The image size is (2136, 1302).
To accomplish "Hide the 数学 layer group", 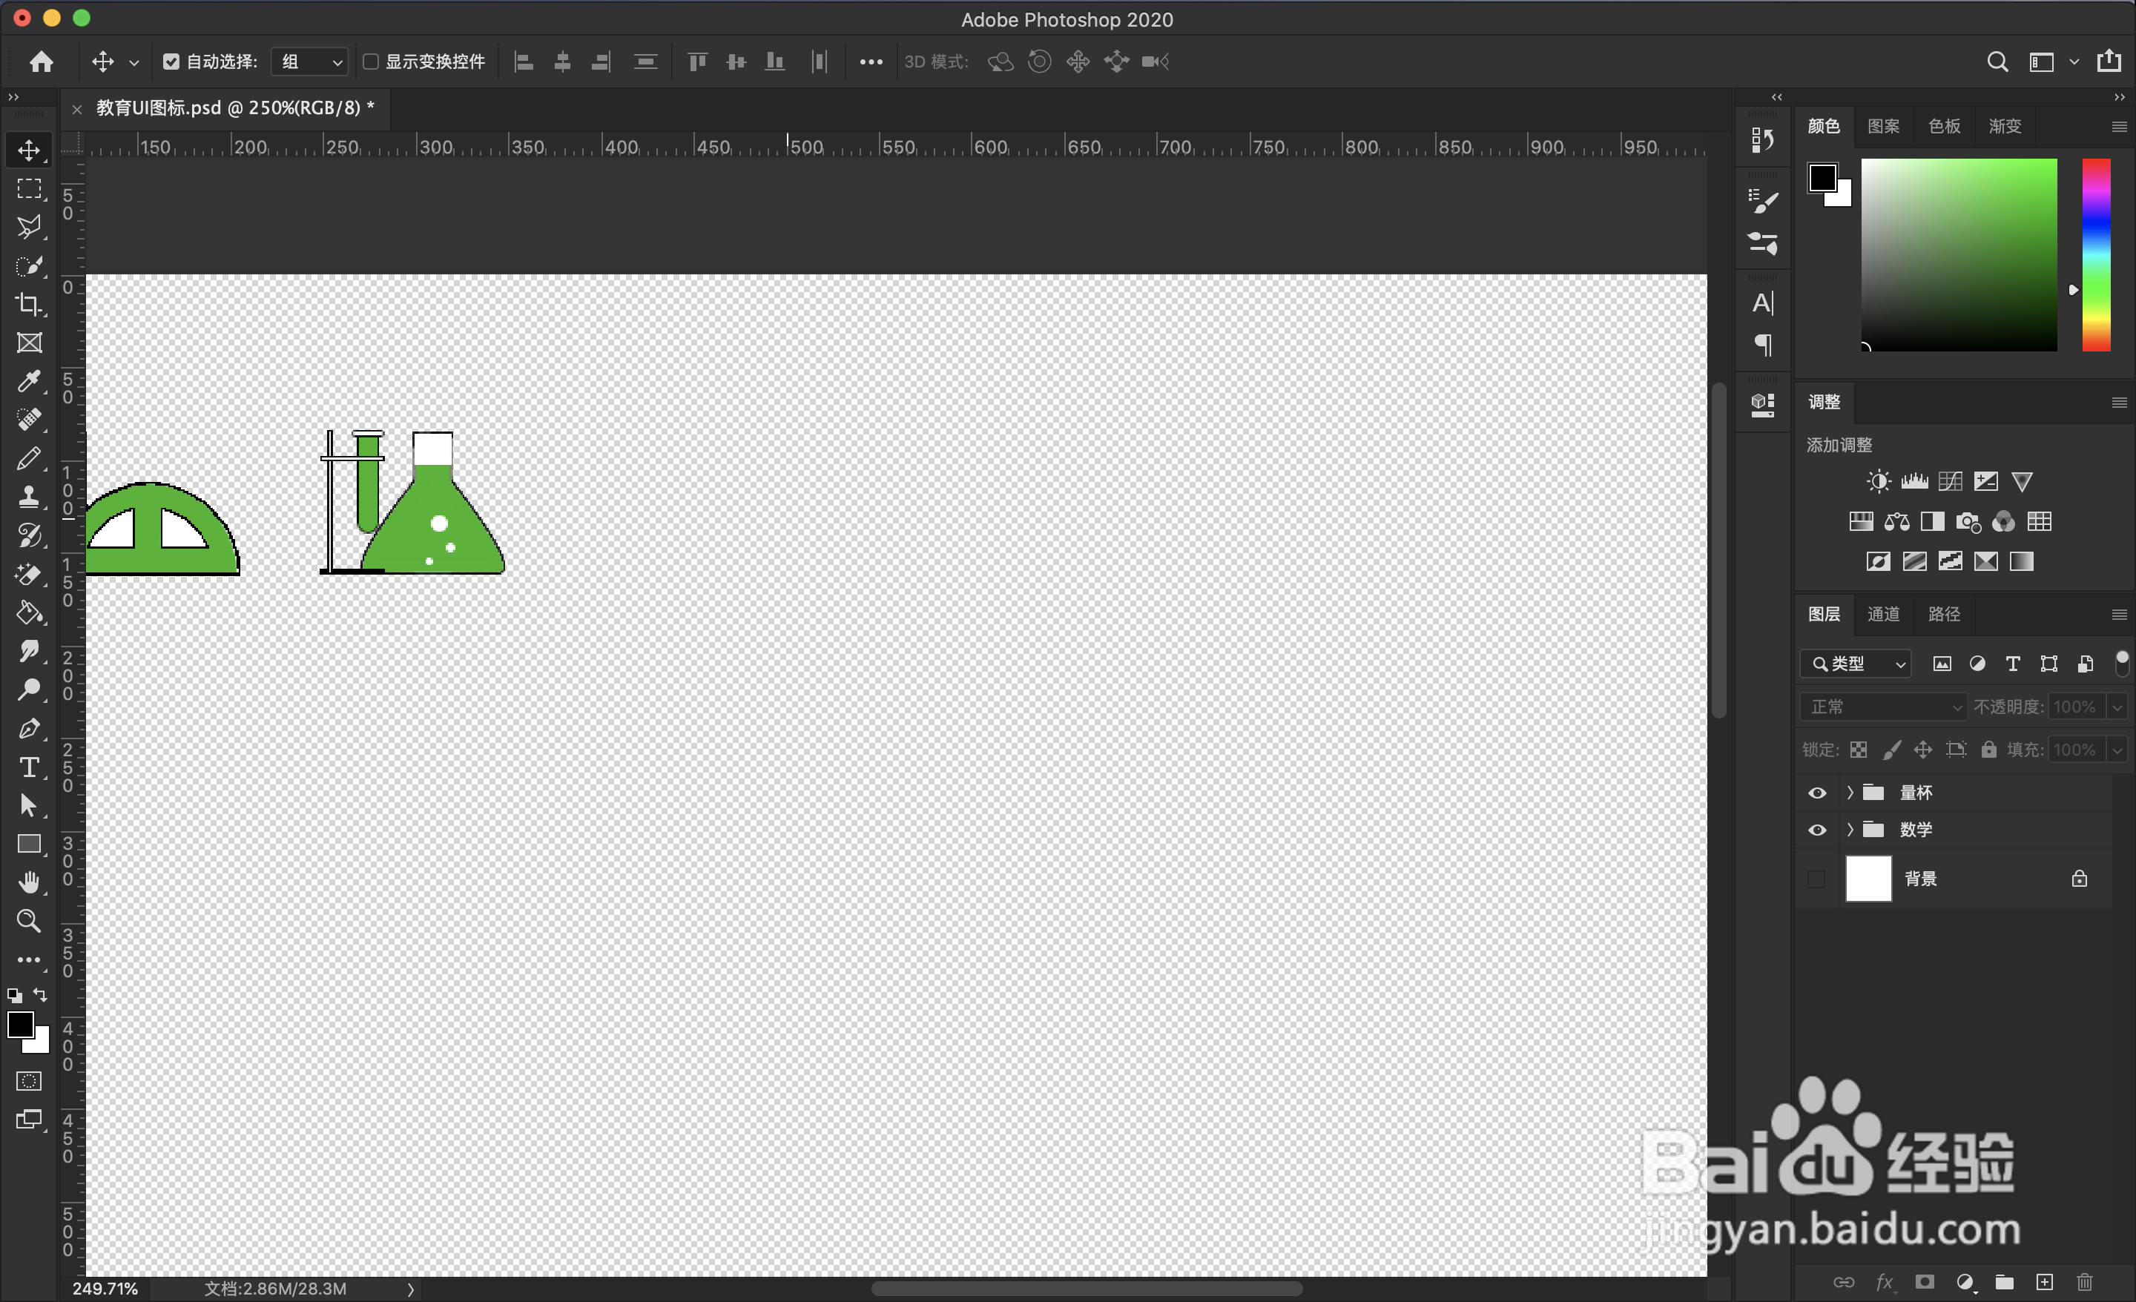I will 1817,830.
